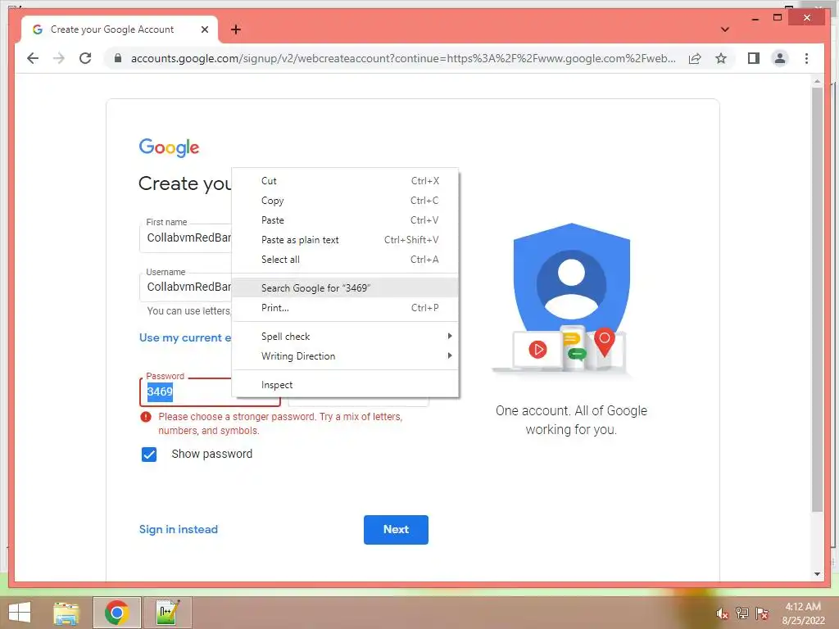Click the muted volume tray icon
Viewport: 839px width, 629px height.
722,613
